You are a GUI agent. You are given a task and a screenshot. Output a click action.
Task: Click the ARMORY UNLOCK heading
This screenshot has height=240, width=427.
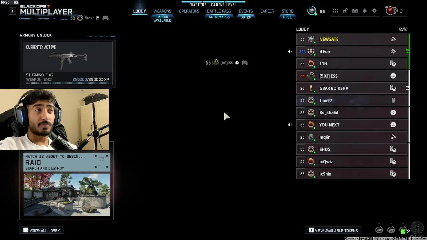coord(36,35)
